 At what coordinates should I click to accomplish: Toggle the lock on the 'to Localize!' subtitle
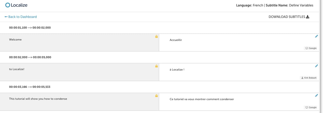(x=156, y=66)
